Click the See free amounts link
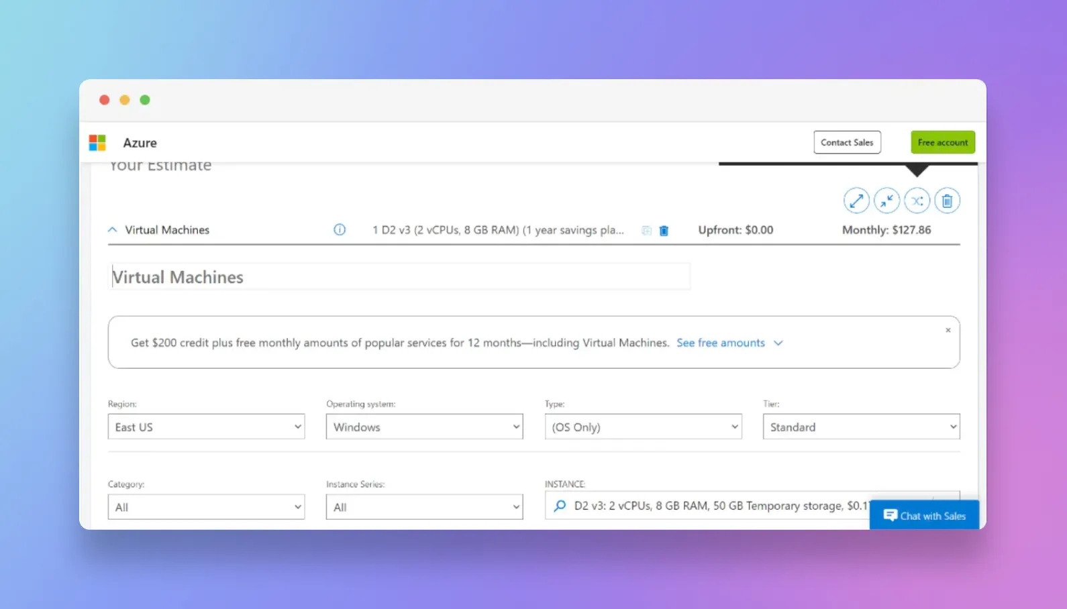The image size is (1067, 609). pos(720,343)
